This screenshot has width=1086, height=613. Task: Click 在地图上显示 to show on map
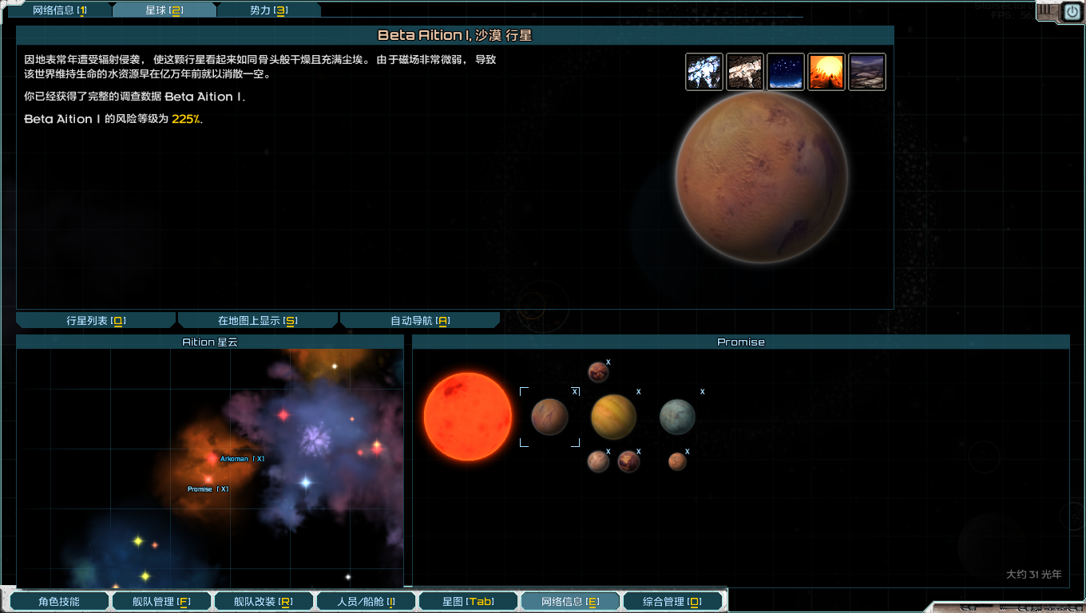pos(257,321)
